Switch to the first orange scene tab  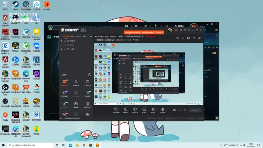[66, 36]
